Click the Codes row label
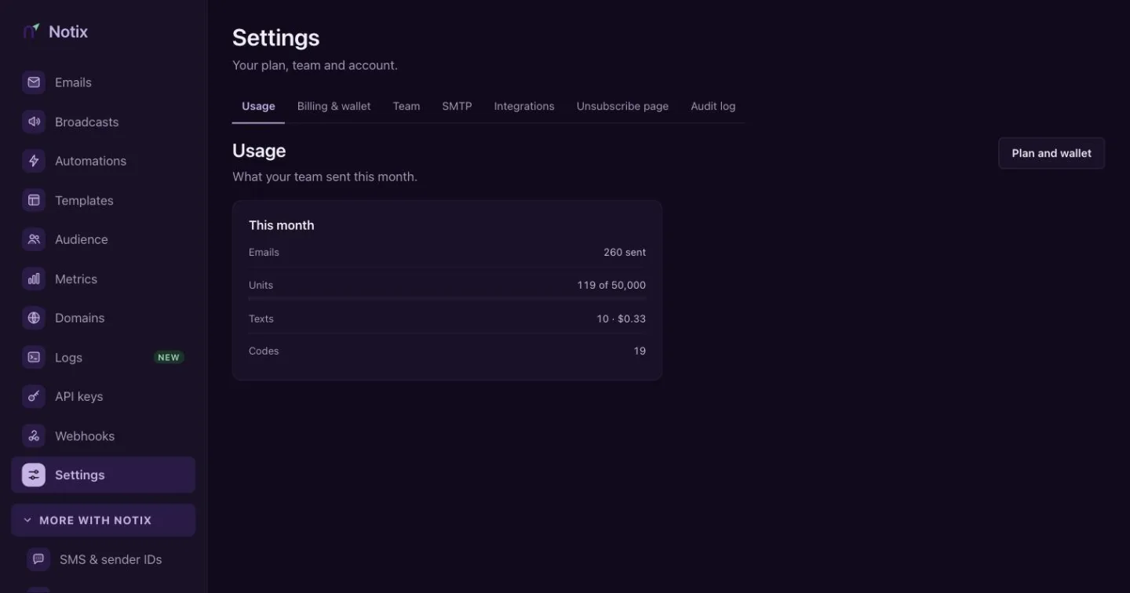This screenshot has height=593, width=1130. click(x=264, y=351)
